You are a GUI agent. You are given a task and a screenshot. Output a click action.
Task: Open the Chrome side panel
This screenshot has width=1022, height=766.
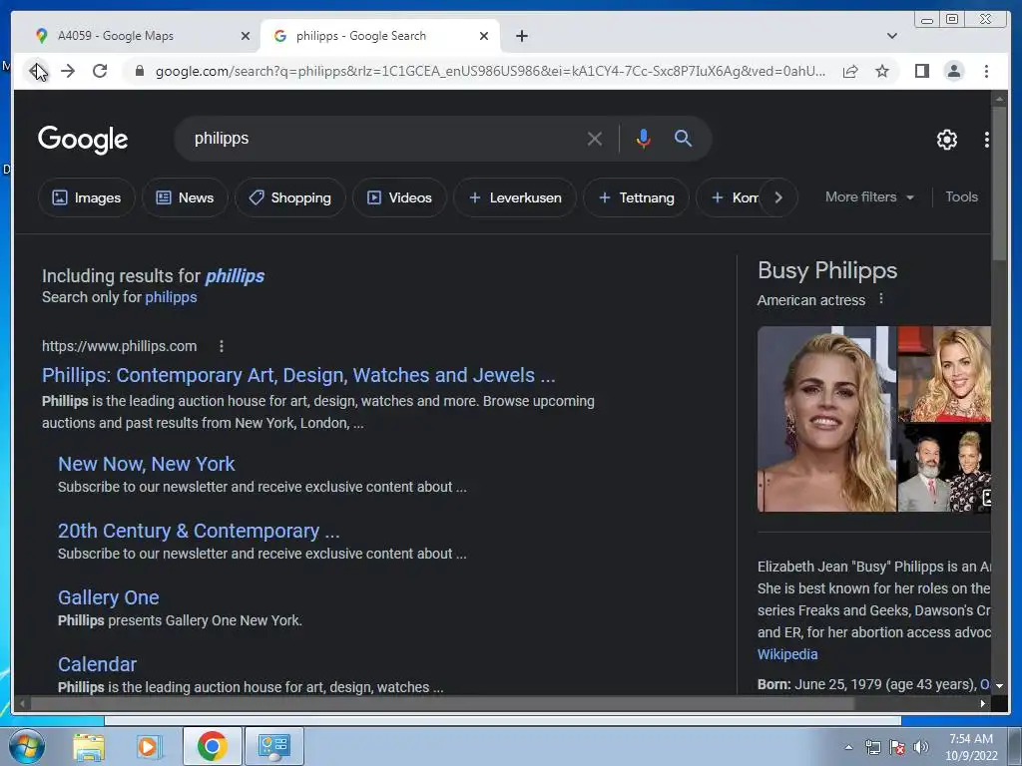pos(921,71)
